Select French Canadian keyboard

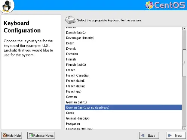point(123,75)
